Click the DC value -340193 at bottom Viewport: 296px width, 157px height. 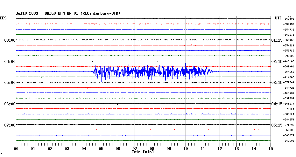pos(289,141)
